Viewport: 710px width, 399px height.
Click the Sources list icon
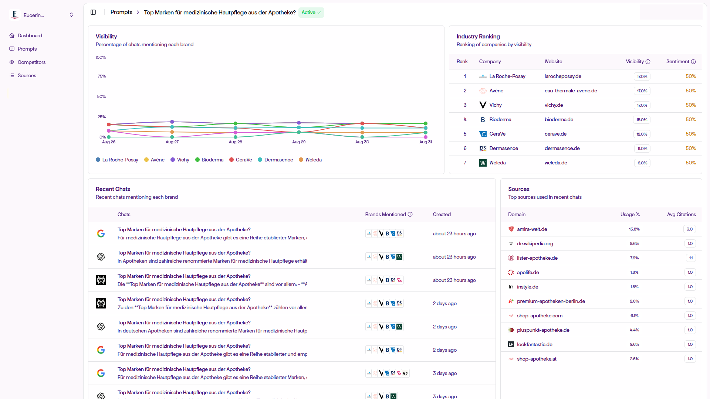pyautogui.click(x=12, y=75)
